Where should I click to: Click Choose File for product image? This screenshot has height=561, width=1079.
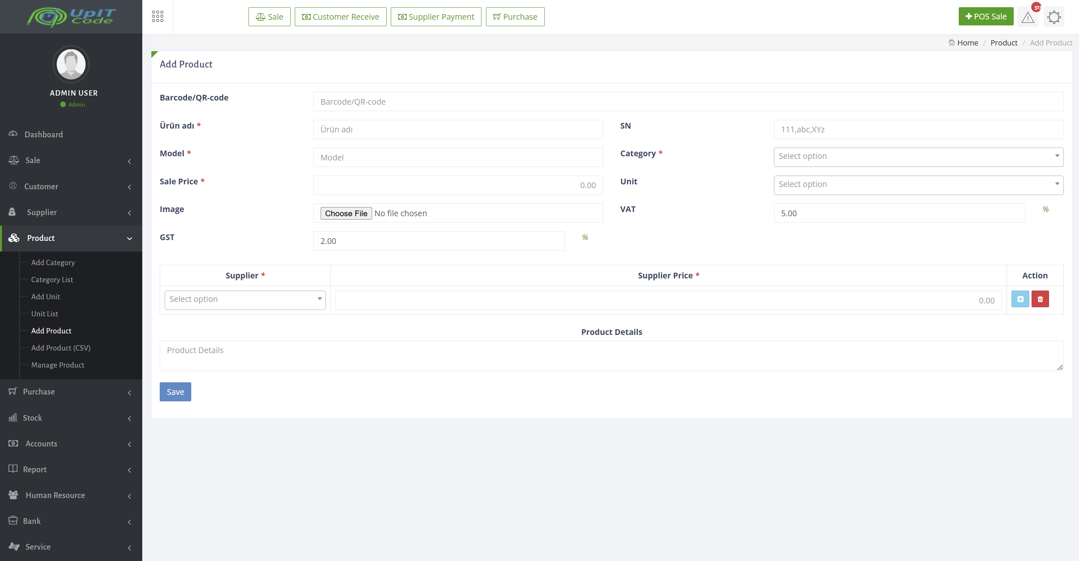coord(346,213)
